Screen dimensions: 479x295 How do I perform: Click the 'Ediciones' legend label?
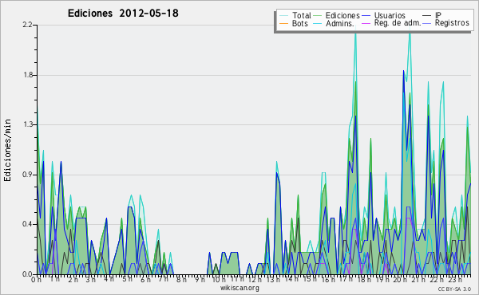pyautogui.click(x=342, y=15)
